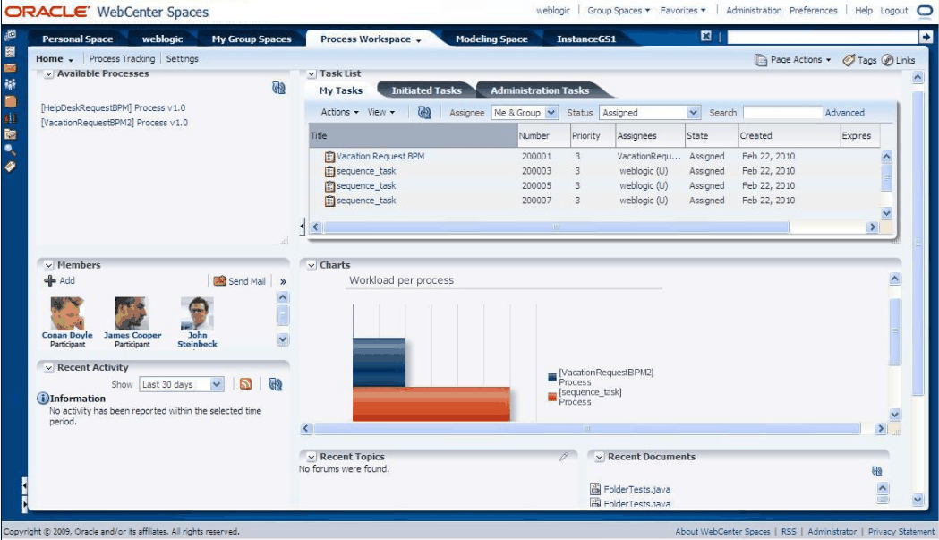The height and width of the screenshot is (540, 939).
Task: Open the mail envelope sidebar icon
Action: 10,68
